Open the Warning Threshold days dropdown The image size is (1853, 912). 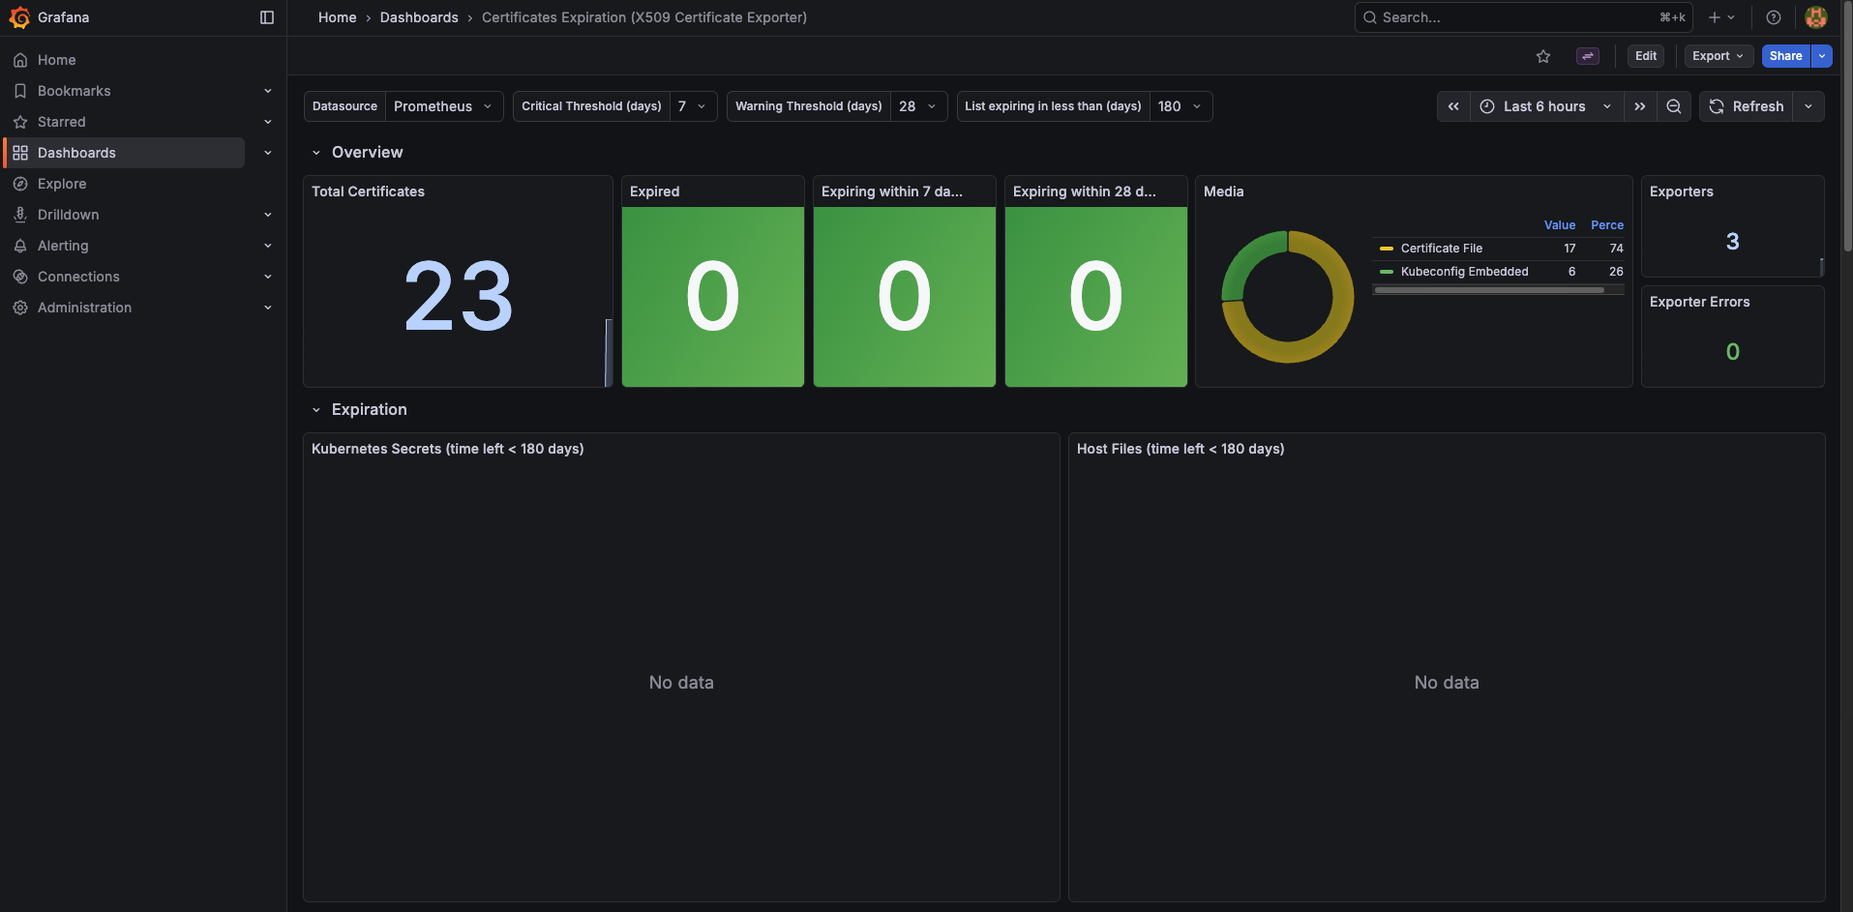(918, 106)
